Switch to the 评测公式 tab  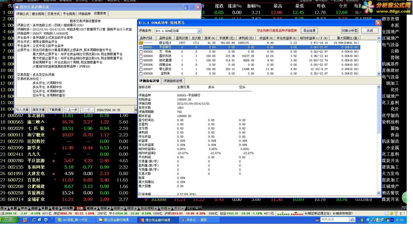pos(23,14)
